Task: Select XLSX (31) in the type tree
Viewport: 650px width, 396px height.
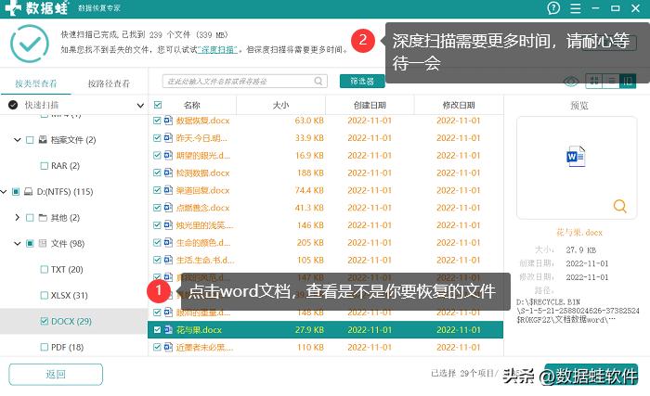Action: click(70, 295)
